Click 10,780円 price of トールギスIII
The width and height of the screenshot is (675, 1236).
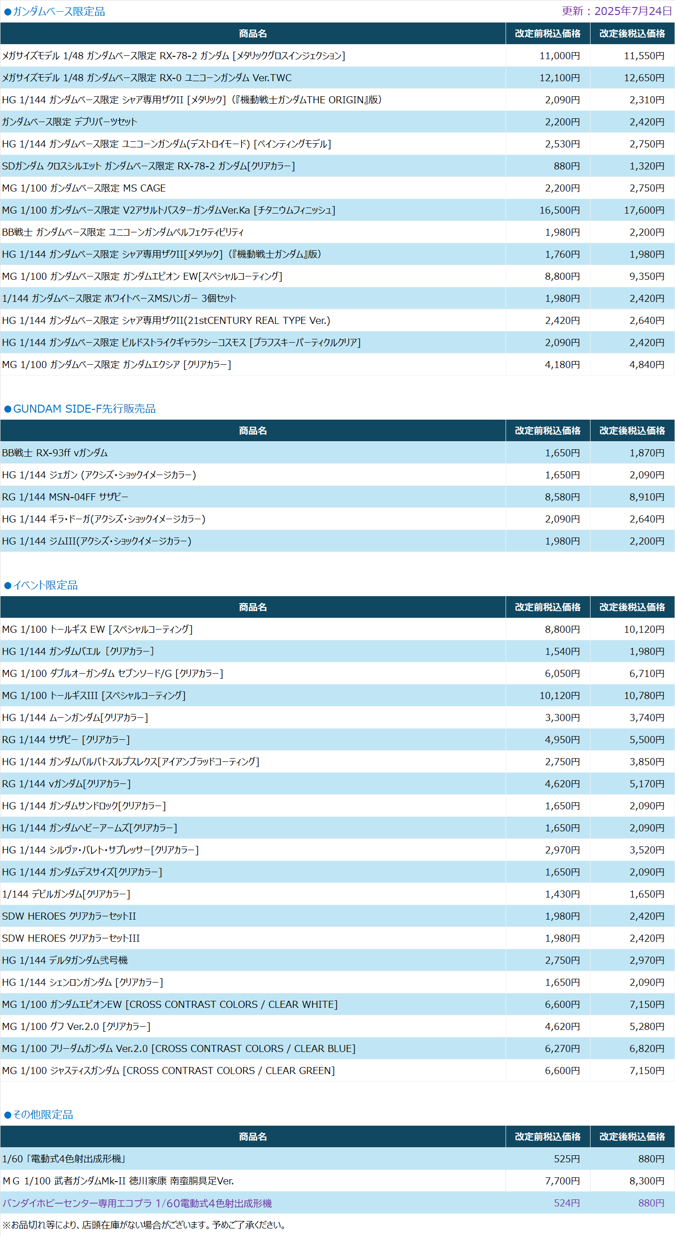[x=644, y=696]
